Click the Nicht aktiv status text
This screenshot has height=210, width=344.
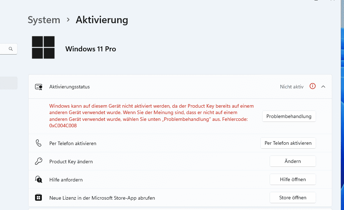tap(291, 87)
